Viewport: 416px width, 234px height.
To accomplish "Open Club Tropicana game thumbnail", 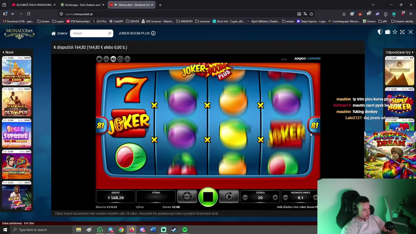I will 17,195.
